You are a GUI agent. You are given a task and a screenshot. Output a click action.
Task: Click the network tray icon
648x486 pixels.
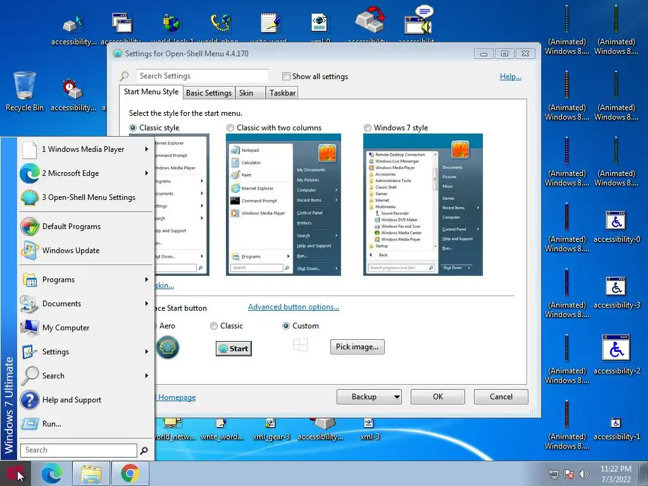(x=553, y=474)
